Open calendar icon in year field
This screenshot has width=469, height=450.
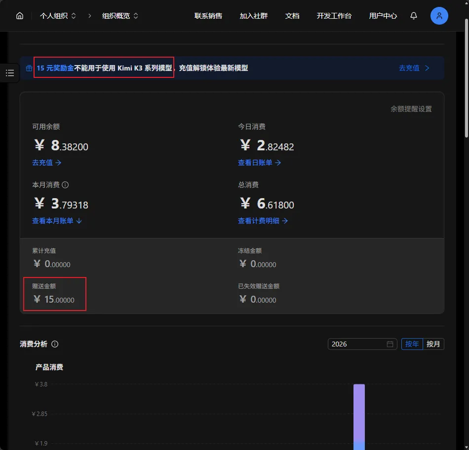[390, 344]
